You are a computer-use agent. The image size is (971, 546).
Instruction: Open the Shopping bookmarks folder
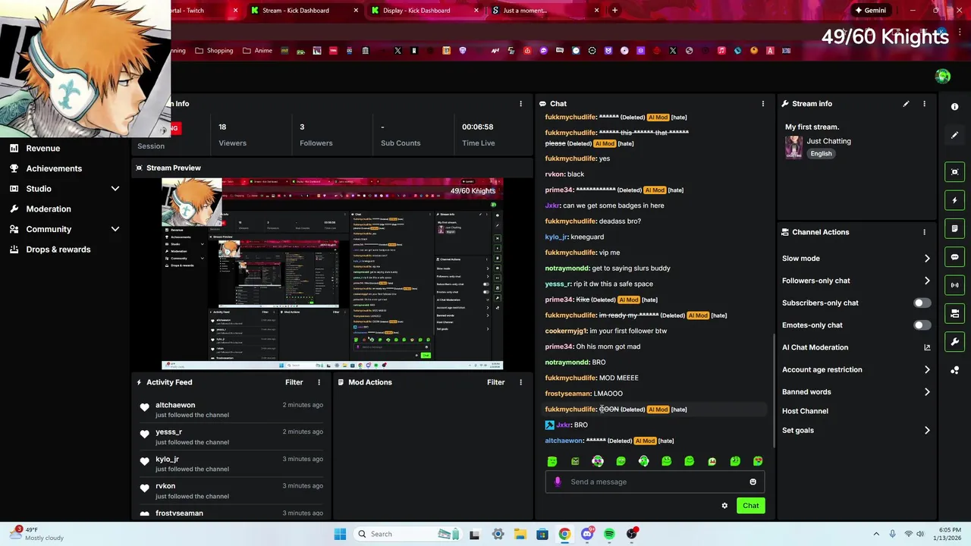214,51
